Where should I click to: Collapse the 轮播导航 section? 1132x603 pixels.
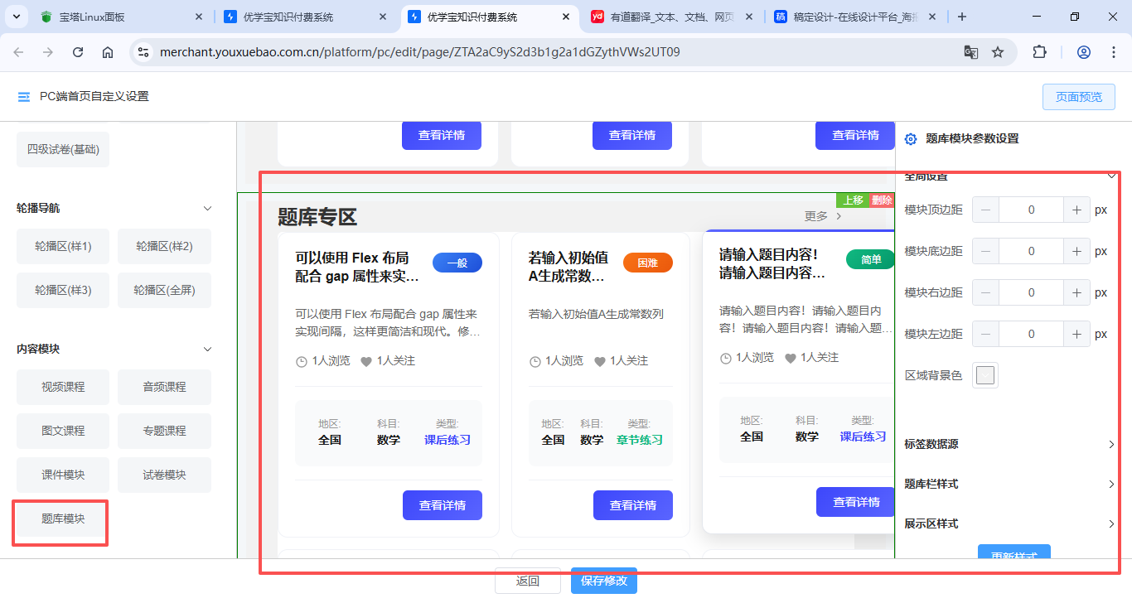coord(207,209)
